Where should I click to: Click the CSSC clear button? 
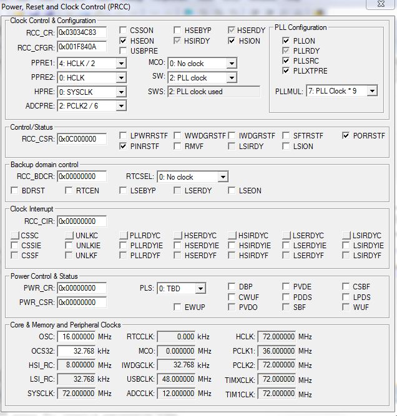pyautogui.click(x=15, y=235)
